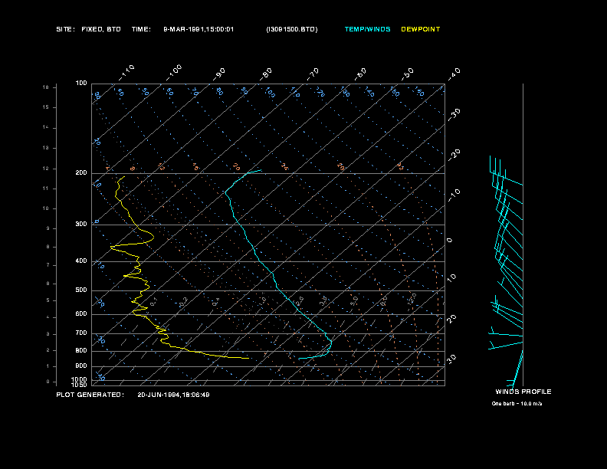Click the -40 isotherm label at top right

click(x=454, y=74)
